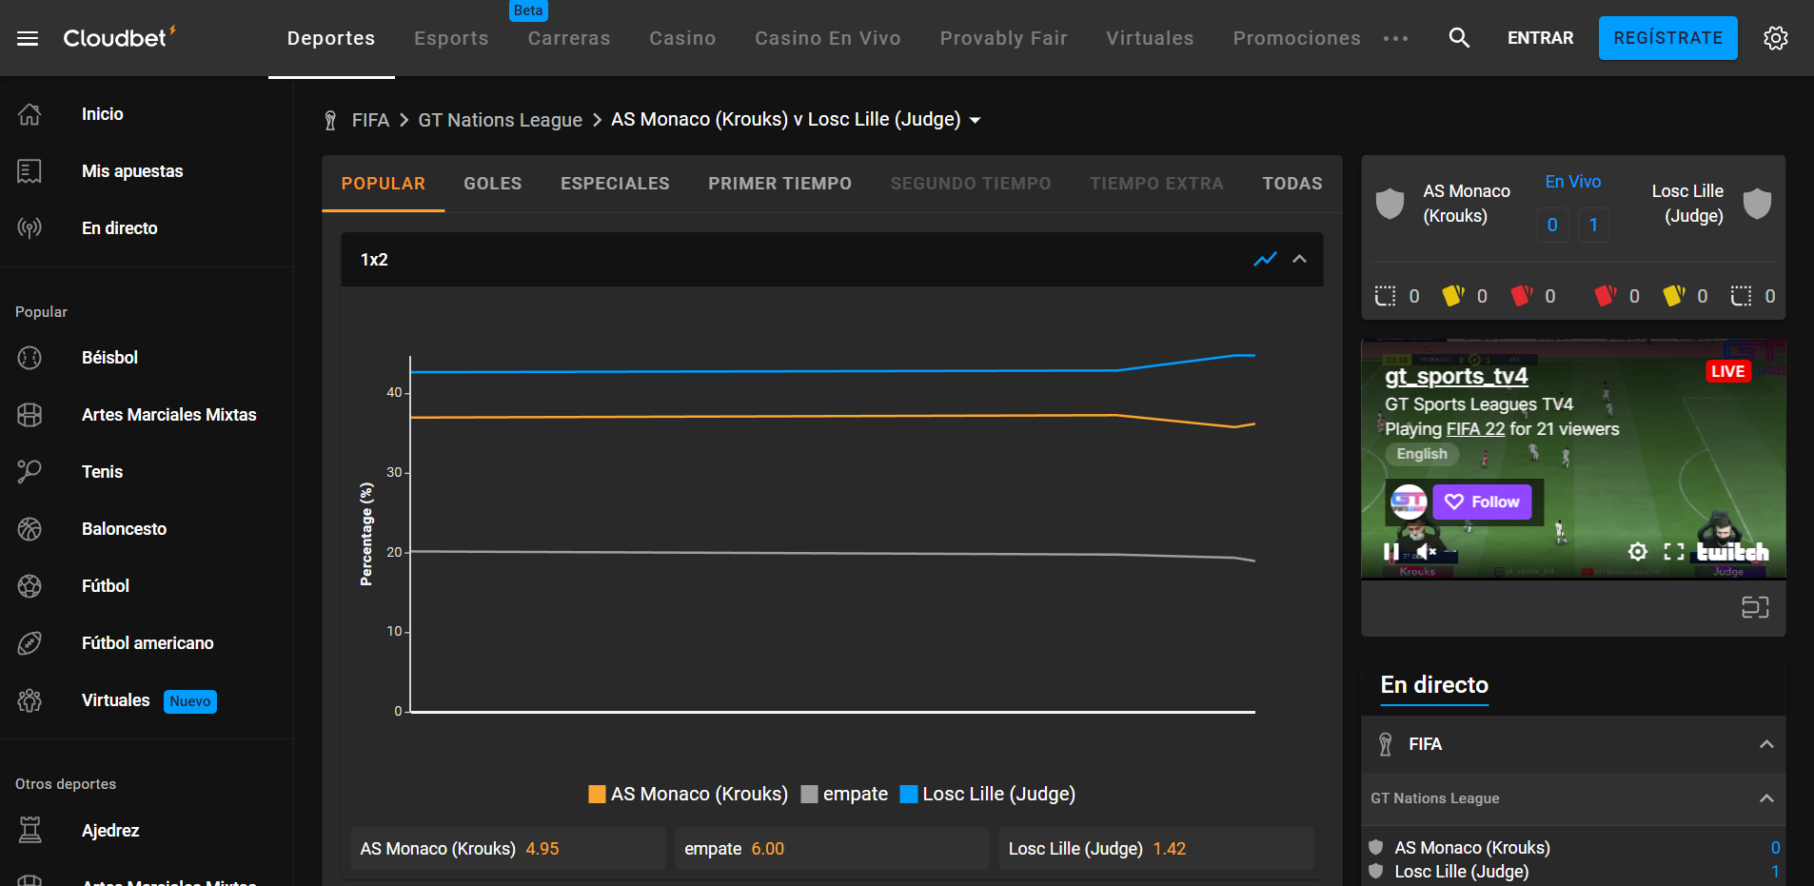Click the Twitch logo on the stream
Image resolution: width=1814 pixels, height=886 pixels.
pyautogui.click(x=1732, y=552)
